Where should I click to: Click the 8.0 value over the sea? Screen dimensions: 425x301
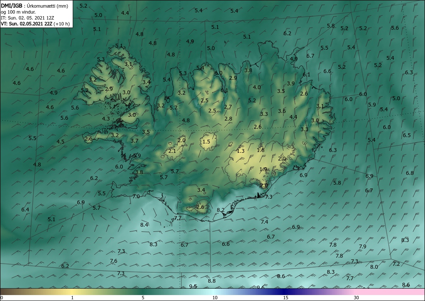tap(374, 267)
